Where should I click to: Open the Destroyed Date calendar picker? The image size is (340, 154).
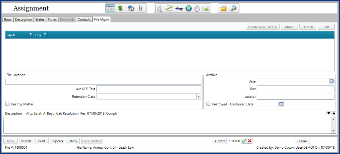pos(281,104)
